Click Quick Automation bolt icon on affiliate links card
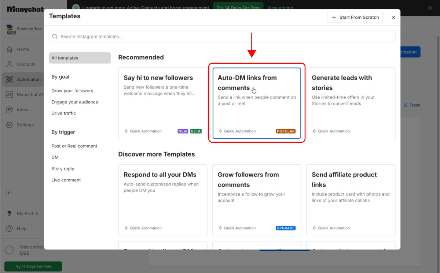The height and width of the screenshot is (273, 440). point(314,228)
